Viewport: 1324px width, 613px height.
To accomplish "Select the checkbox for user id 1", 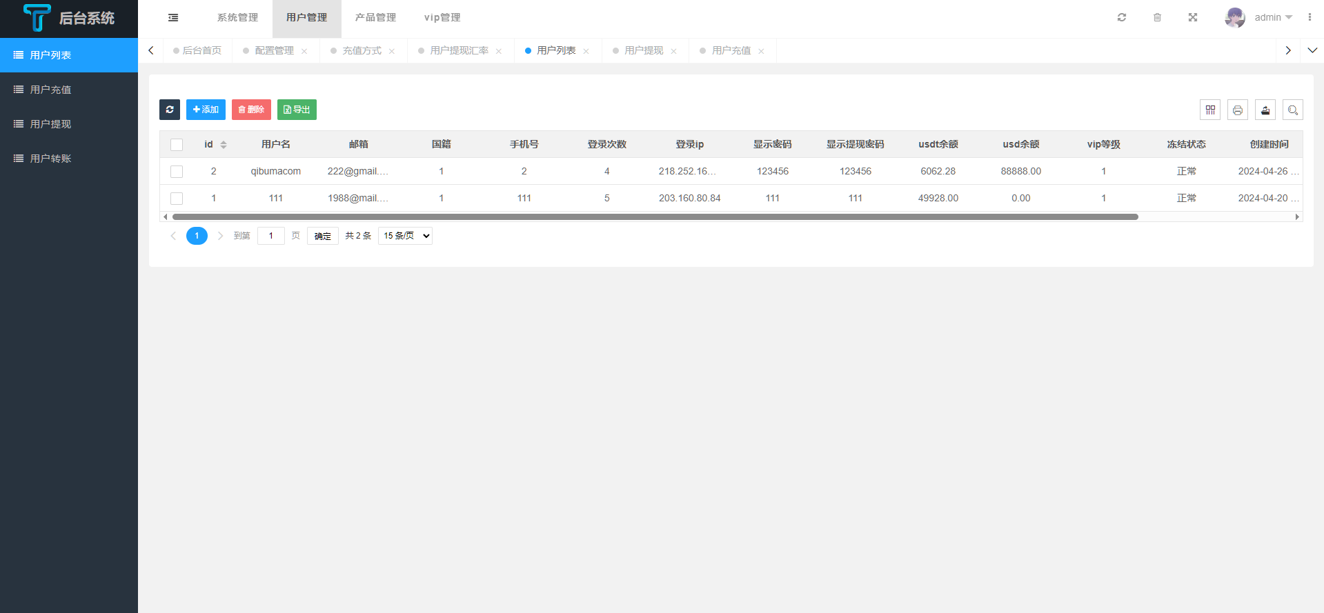I will point(177,199).
